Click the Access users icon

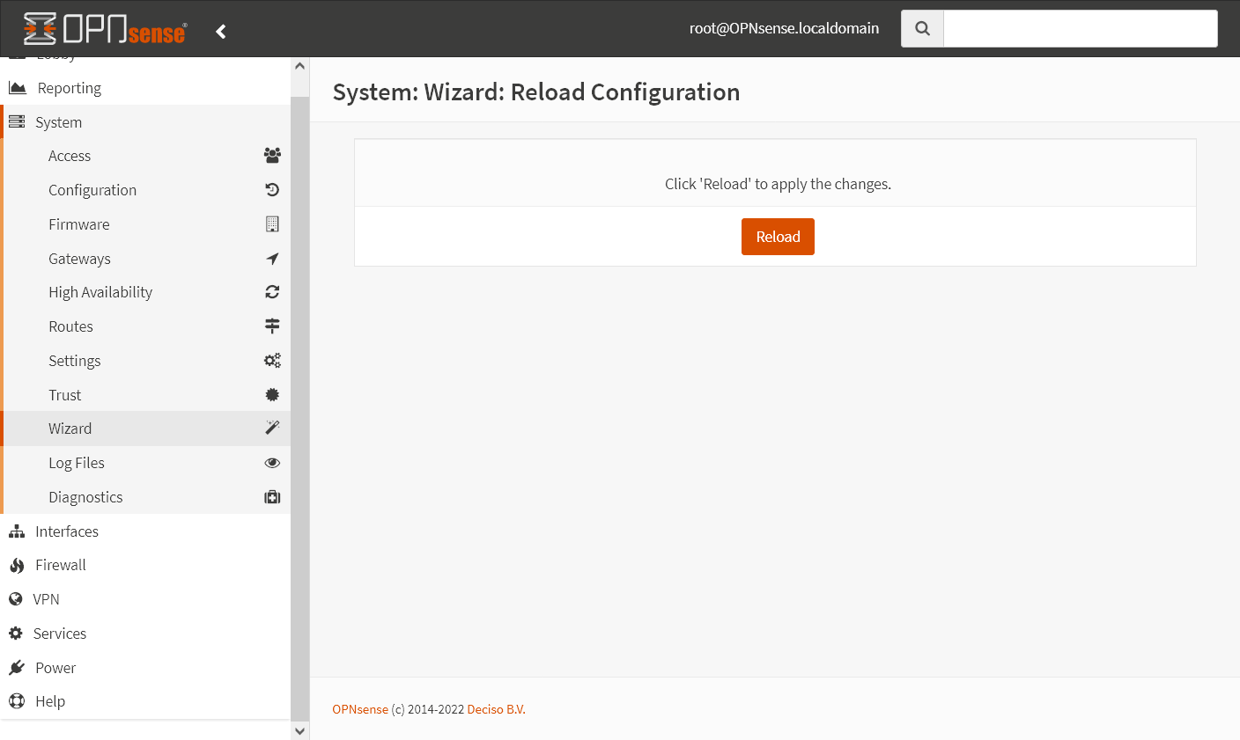pyautogui.click(x=272, y=156)
